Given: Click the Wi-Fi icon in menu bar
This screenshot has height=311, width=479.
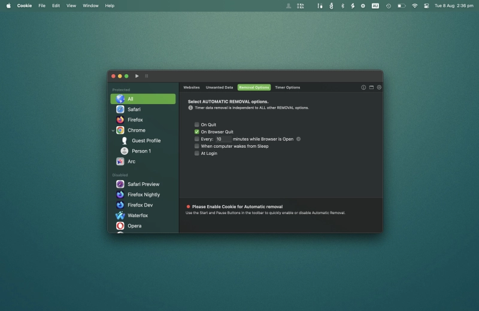Looking at the screenshot, I should 414,5.
